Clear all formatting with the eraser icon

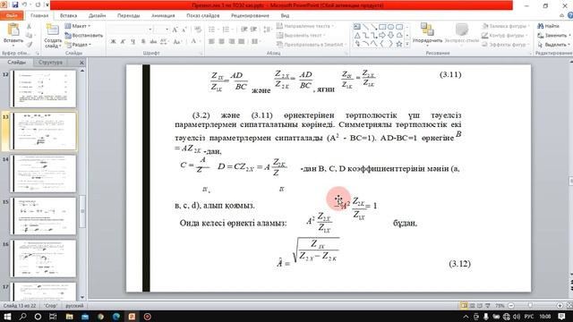click(x=198, y=30)
